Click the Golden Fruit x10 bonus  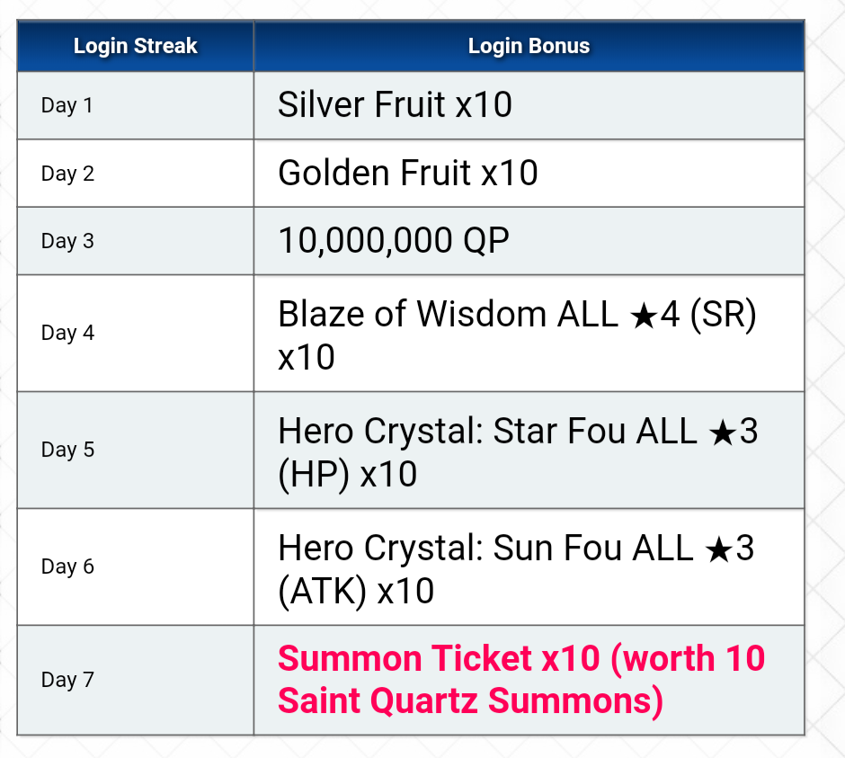407,173
